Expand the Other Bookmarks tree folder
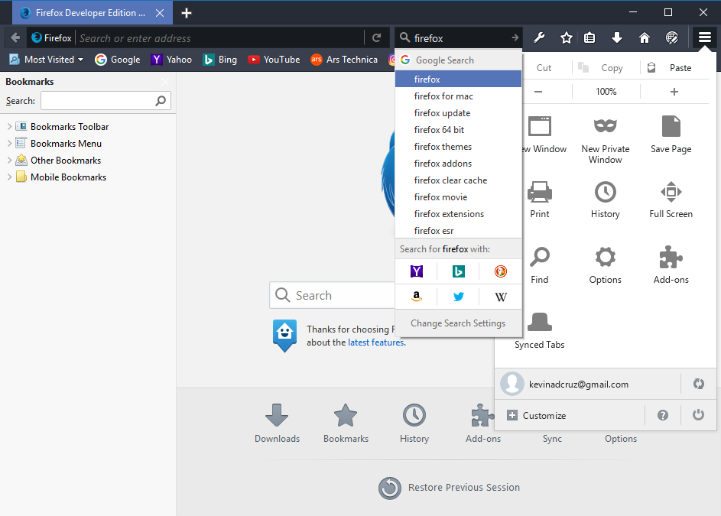 point(10,161)
